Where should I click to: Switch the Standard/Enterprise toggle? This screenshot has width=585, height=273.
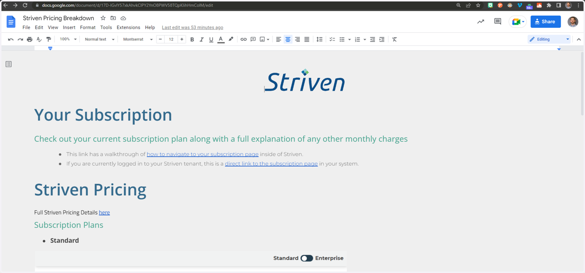pyautogui.click(x=307, y=258)
